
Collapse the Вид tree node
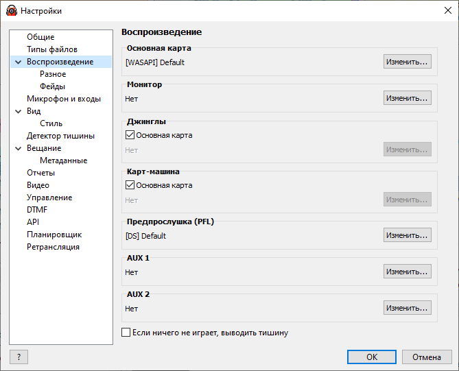coord(18,112)
